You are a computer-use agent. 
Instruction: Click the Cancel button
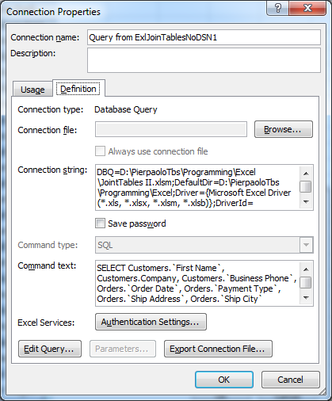pos(290,380)
